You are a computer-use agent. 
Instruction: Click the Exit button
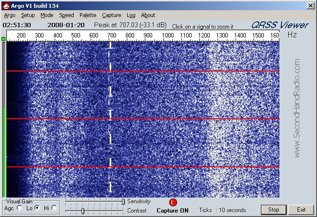(x=301, y=210)
